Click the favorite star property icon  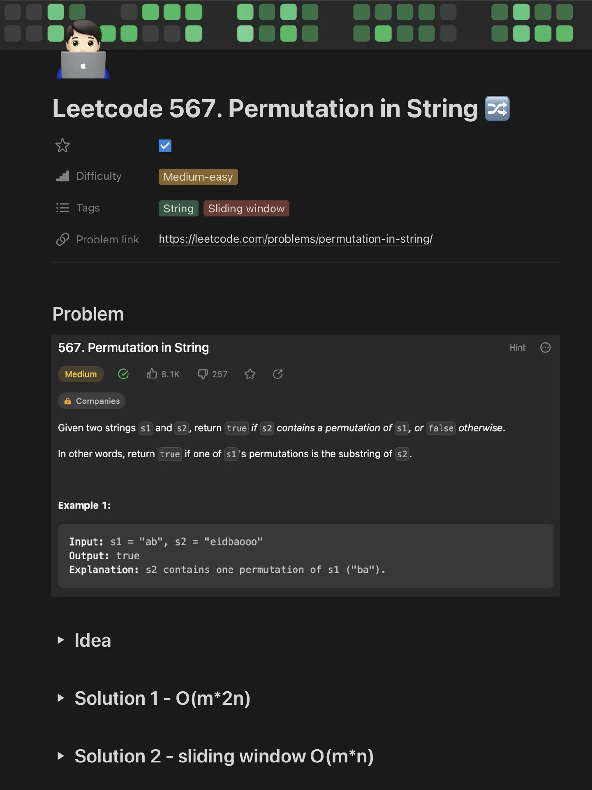tap(62, 146)
